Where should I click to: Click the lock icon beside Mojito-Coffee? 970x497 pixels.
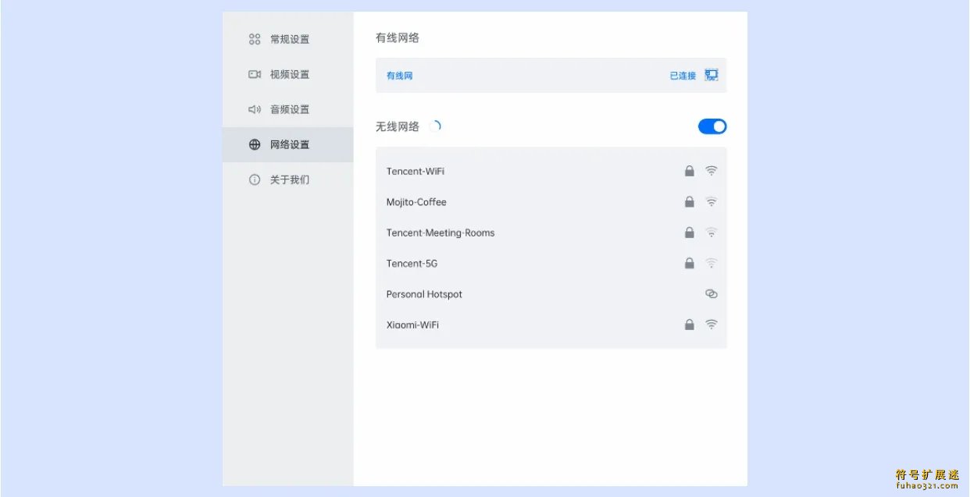[690, 201]
